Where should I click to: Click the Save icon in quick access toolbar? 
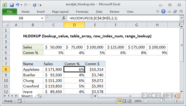point(12,5)
